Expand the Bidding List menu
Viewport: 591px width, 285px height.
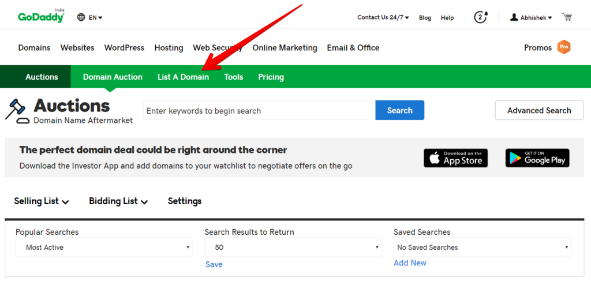coord(118,201)
